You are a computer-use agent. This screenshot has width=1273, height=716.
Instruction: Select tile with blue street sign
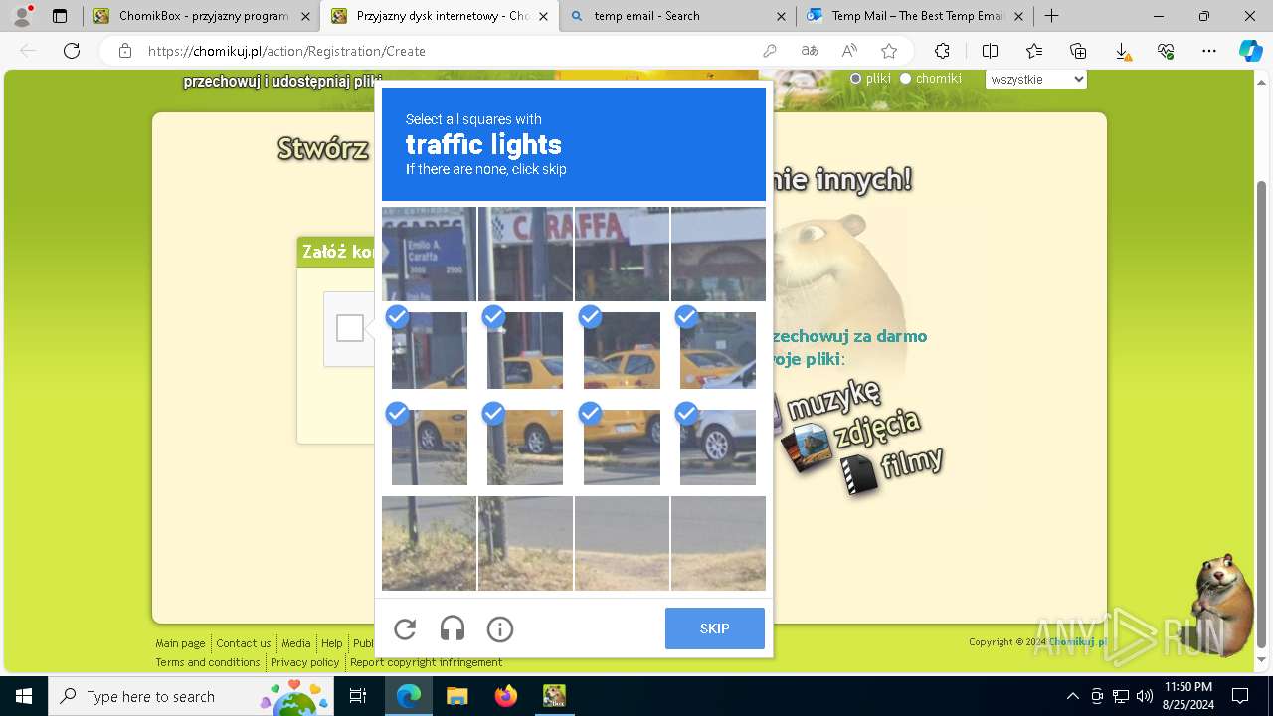[x=429, y=254]
